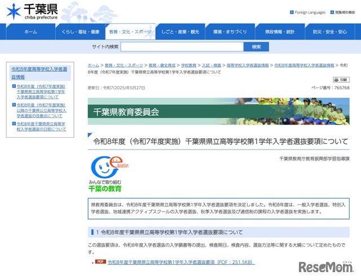This screenshot has height=280, width=361.
Task: Click arrow icon beside 改善点 sidebar link
Action: [14, 105]
